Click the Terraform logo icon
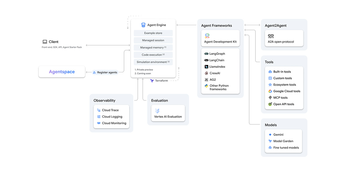This screenshot has width=346, height=173. click(152, 81)
